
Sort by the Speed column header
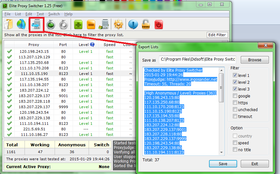[110, 45]
